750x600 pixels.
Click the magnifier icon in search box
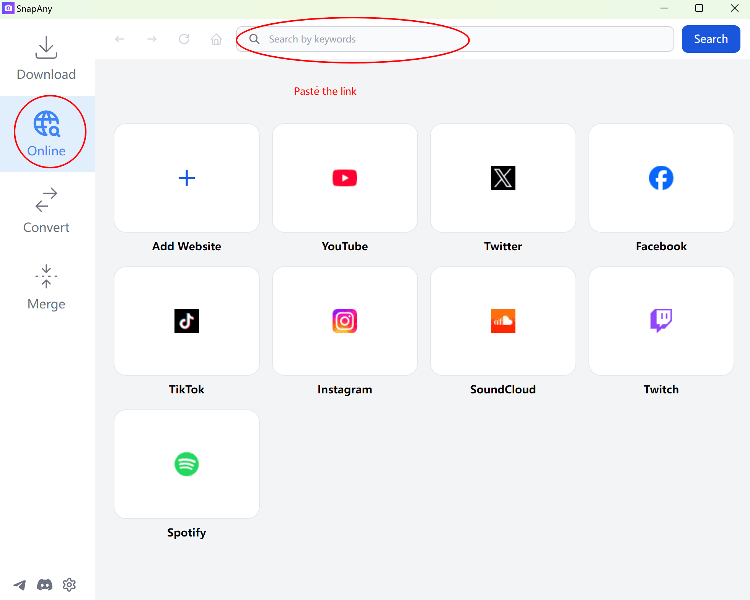point(254,39)
